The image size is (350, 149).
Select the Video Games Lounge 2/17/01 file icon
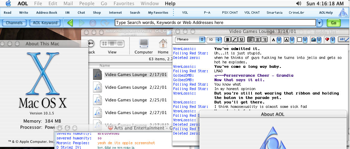[98, 74]
